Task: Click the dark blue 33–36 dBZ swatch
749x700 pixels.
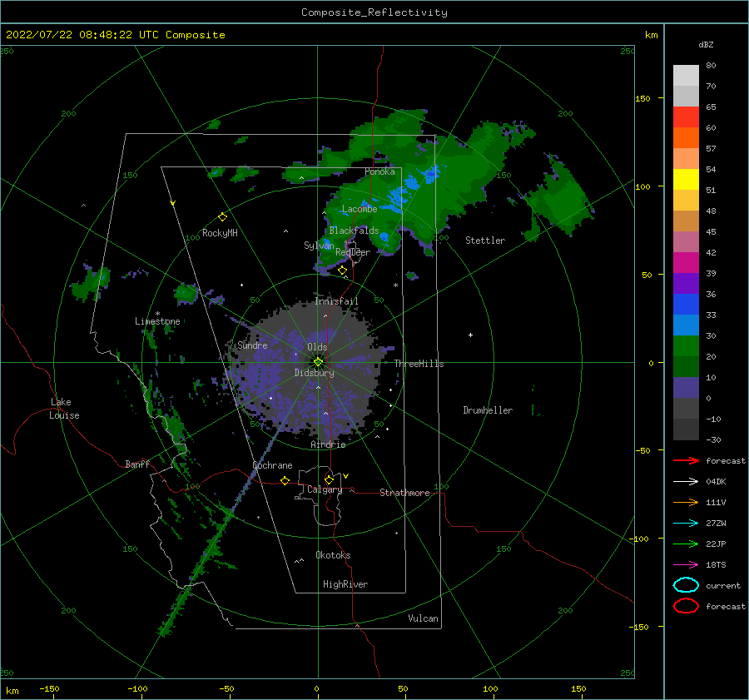Action: [686, 304]
